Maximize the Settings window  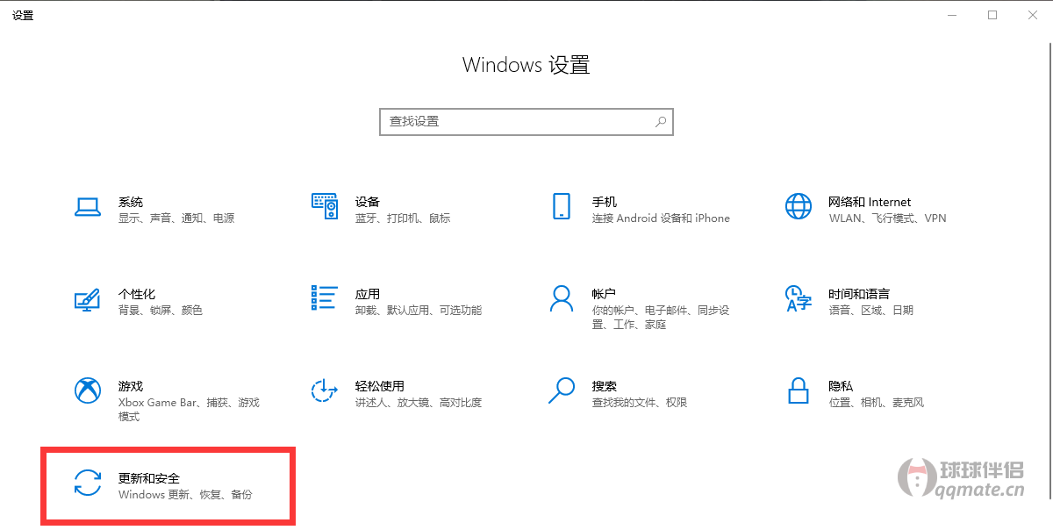tap(992, 15)
